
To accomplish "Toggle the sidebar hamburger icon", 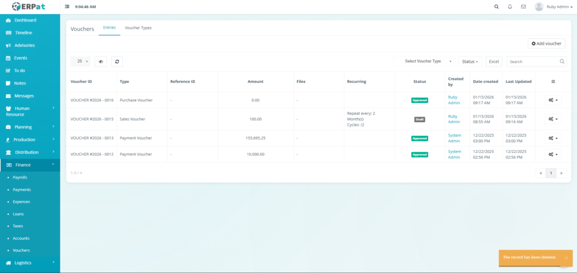I will (x=66, y=7).
